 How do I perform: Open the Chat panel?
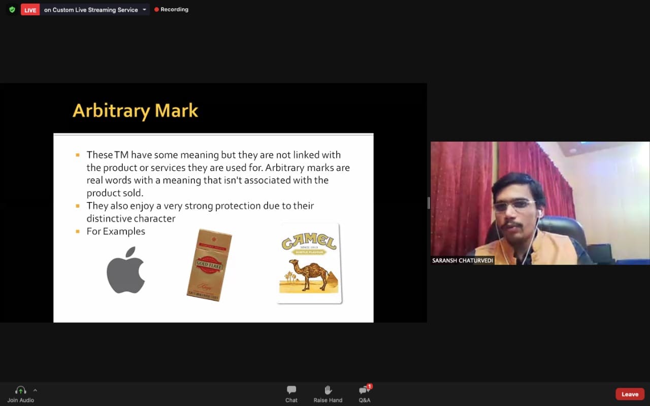(x=291, y=393)
